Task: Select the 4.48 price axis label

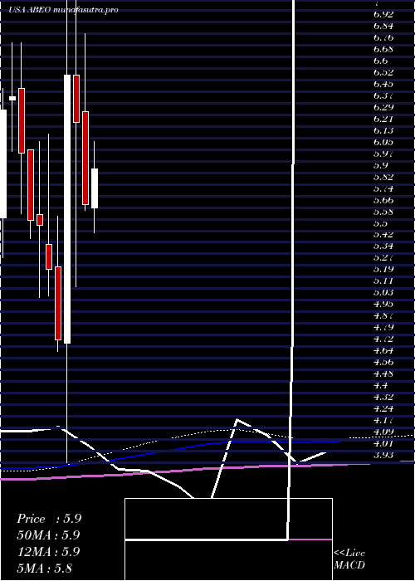Action: coord(383,373)
